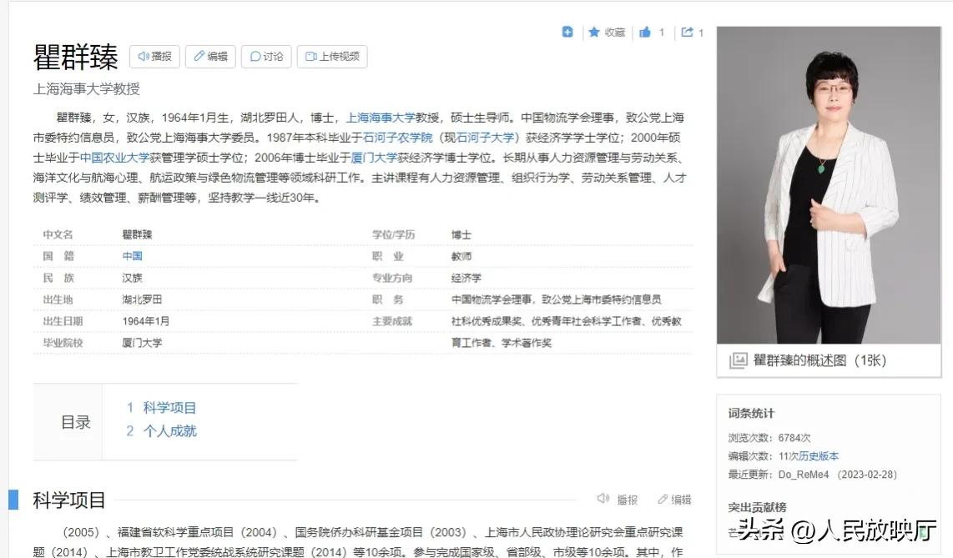Viewport: 953px width, 558px height.
Task: Click the 中国 link in the 国籍 row
Action: coord(130,256)
